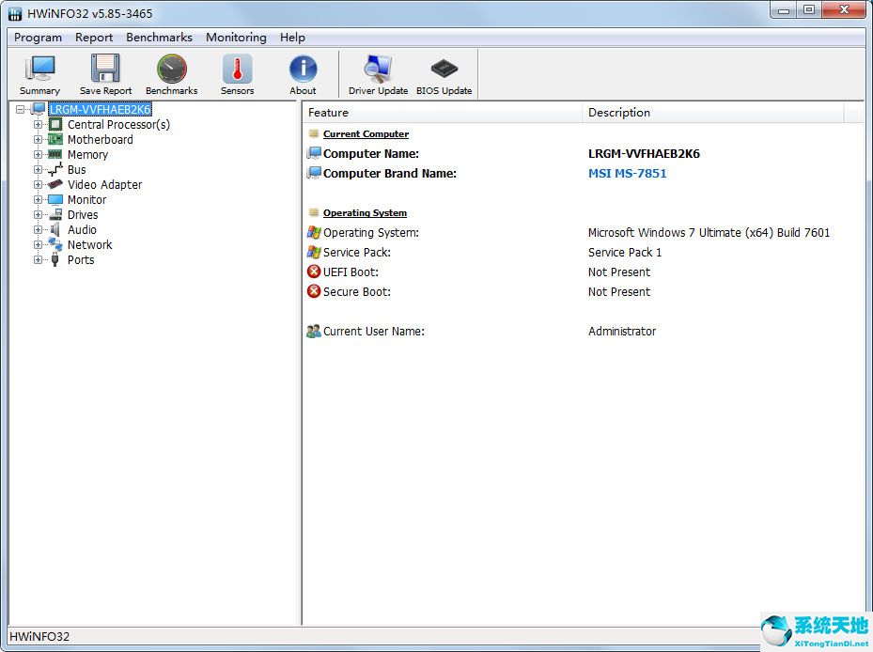Click the BIOS Update chip icon
Screen dimensions: 873x652
[444, 69]
